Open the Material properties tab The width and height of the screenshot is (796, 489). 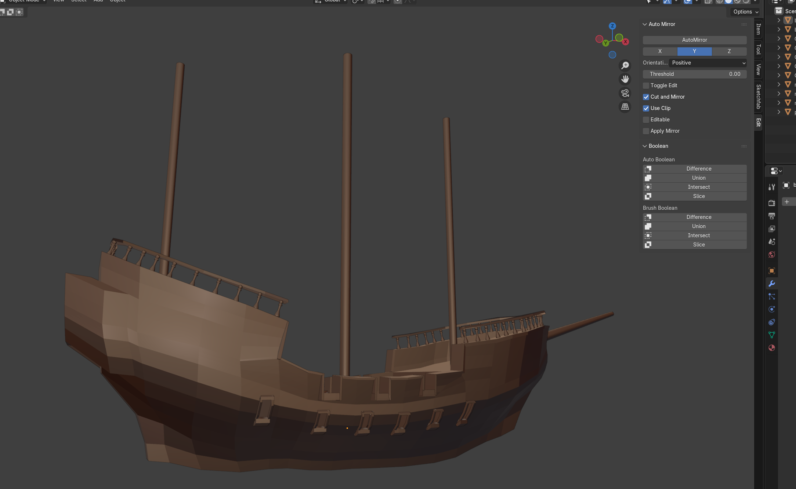[x=771, y=348]
